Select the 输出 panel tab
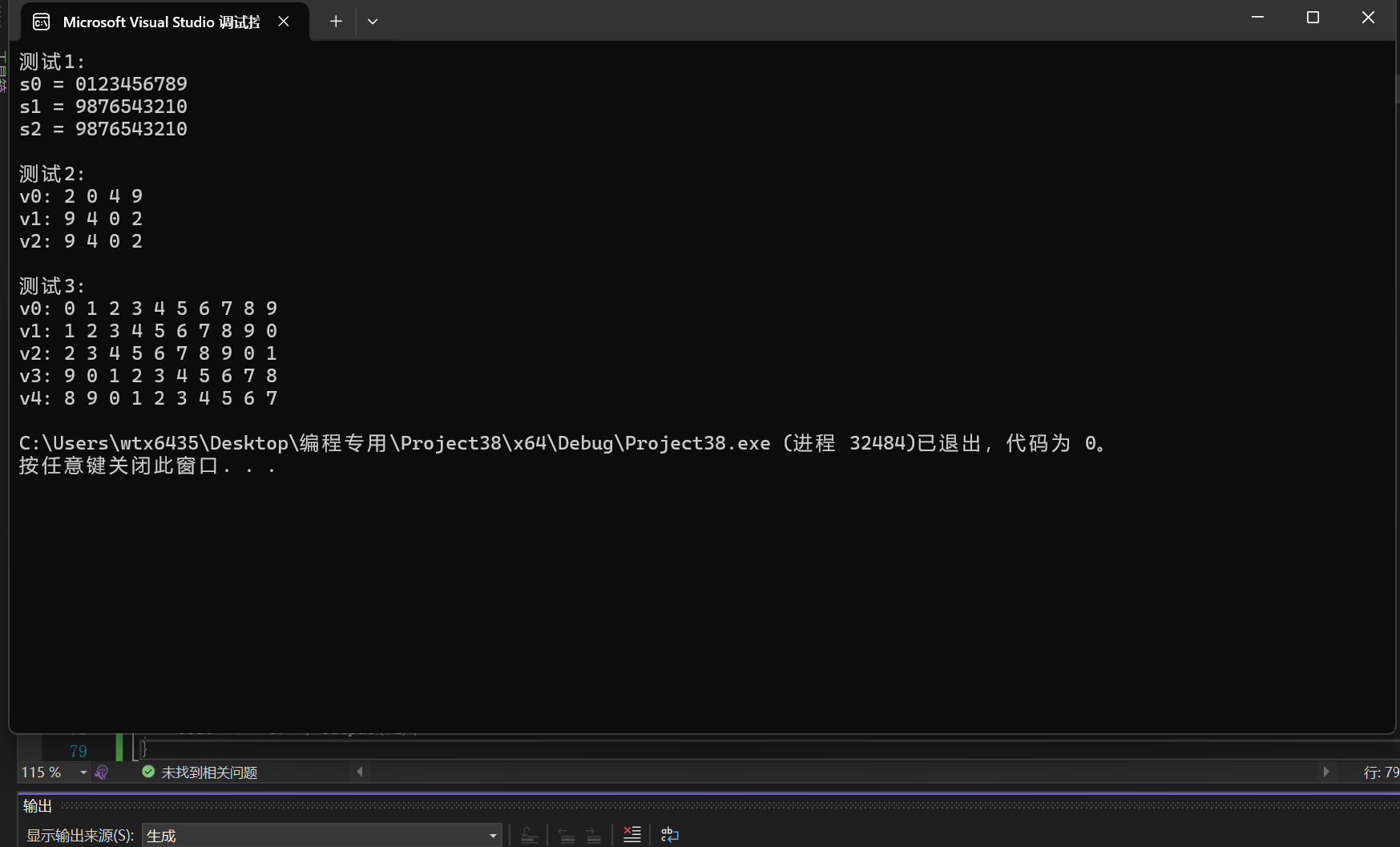 37,805
